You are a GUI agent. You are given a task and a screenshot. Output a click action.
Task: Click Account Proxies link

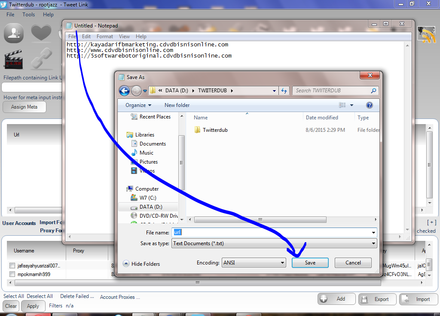click(x=120, y=297)
